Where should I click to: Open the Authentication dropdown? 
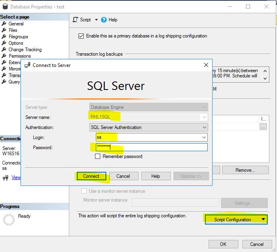click(205, 127)
